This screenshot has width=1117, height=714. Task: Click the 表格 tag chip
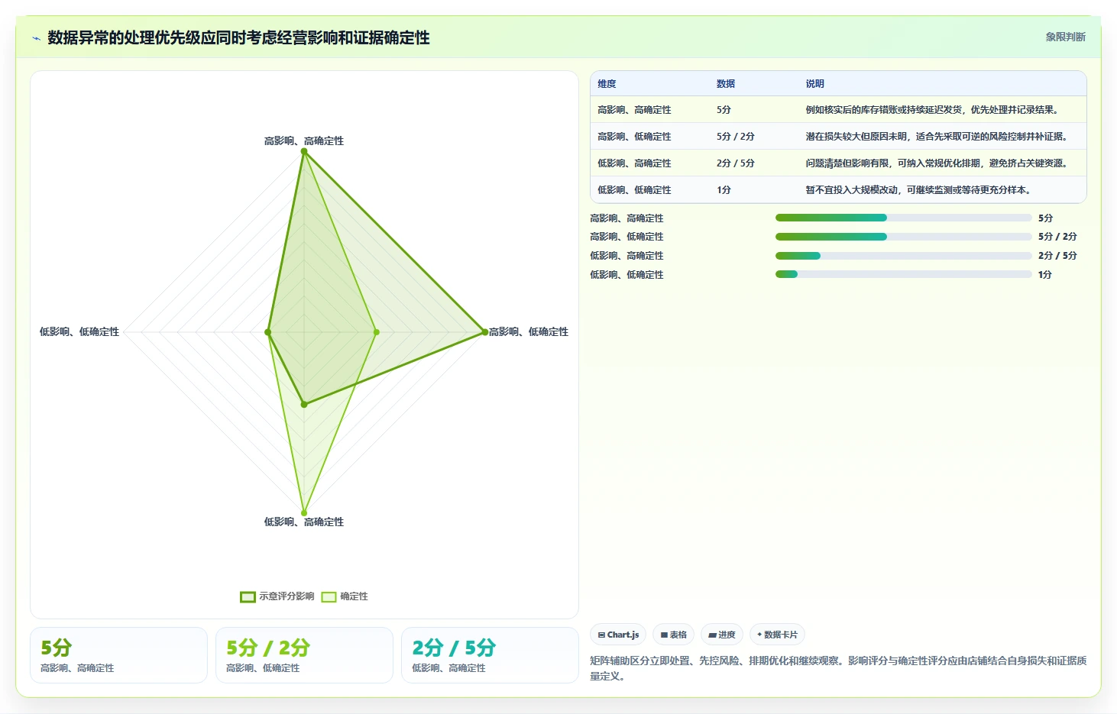673,635
